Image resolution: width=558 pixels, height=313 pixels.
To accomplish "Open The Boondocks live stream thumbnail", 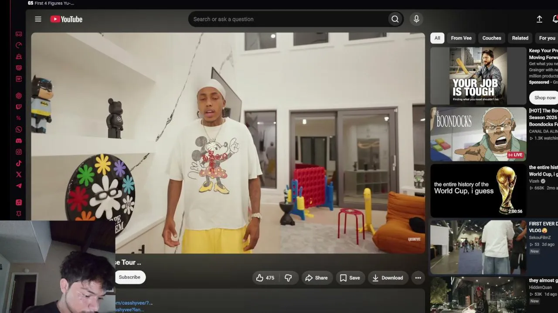I will click(x=478, y=134).
